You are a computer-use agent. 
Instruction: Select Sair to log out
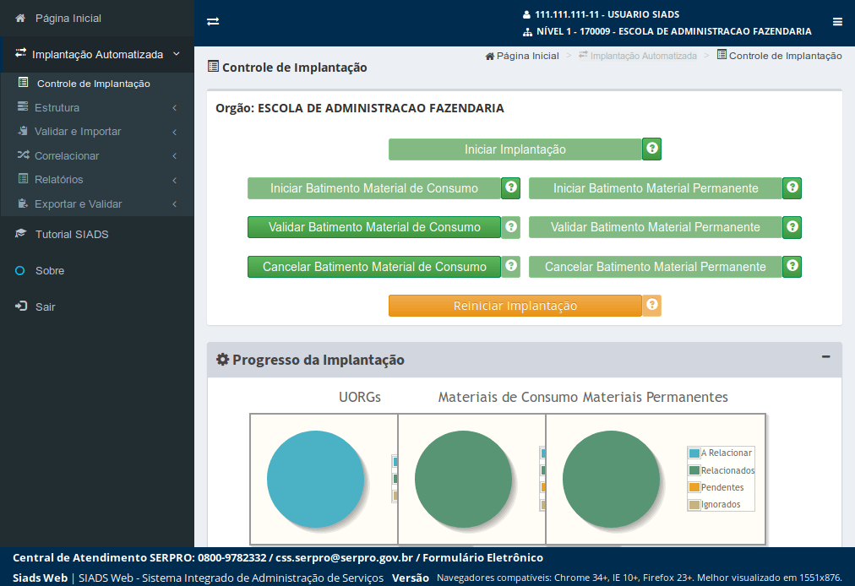click(97, 307)
